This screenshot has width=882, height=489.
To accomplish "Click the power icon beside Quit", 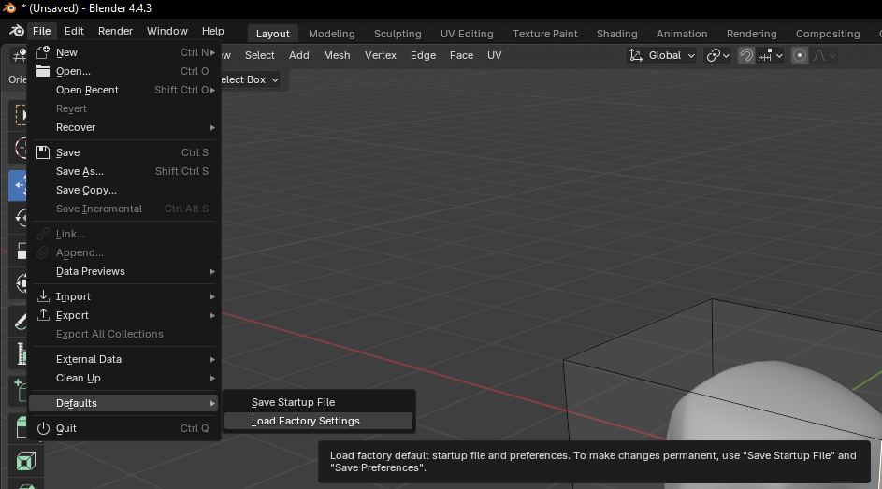I will coord(43,428).
